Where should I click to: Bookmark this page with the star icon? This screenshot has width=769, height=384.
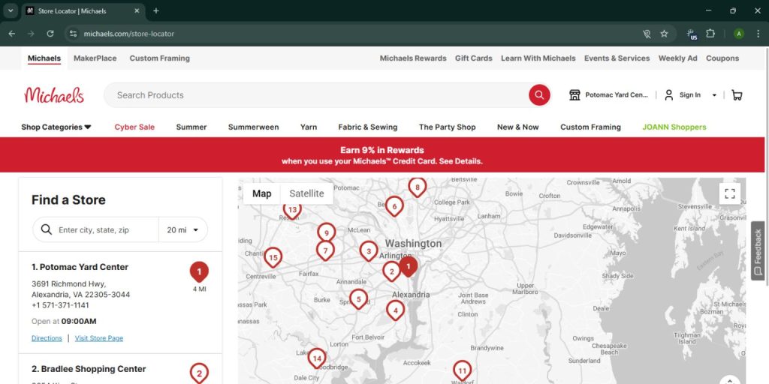tap(664, 34)
